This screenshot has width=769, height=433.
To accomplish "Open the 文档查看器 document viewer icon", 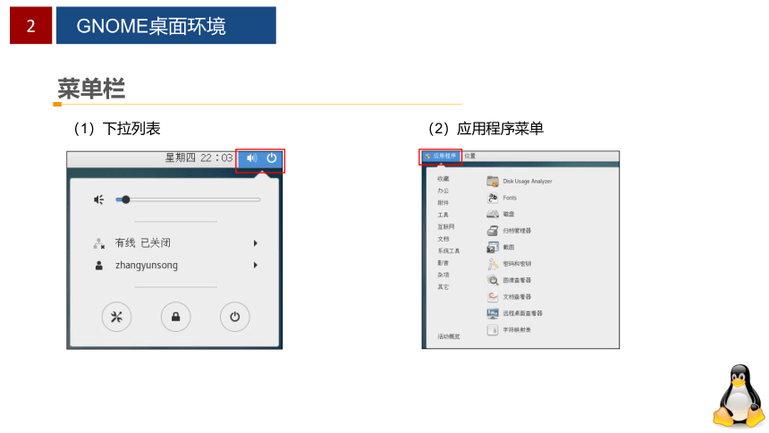I will click(x=493, y=296).
